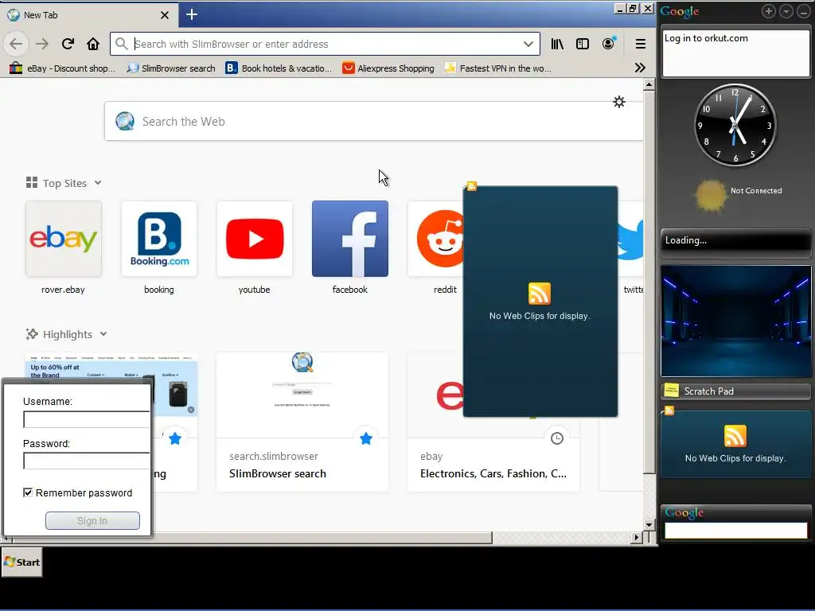Screen dimensions: 815x611
Task: Click the Not Connected weather sun icon
Action: click(711, 197)
